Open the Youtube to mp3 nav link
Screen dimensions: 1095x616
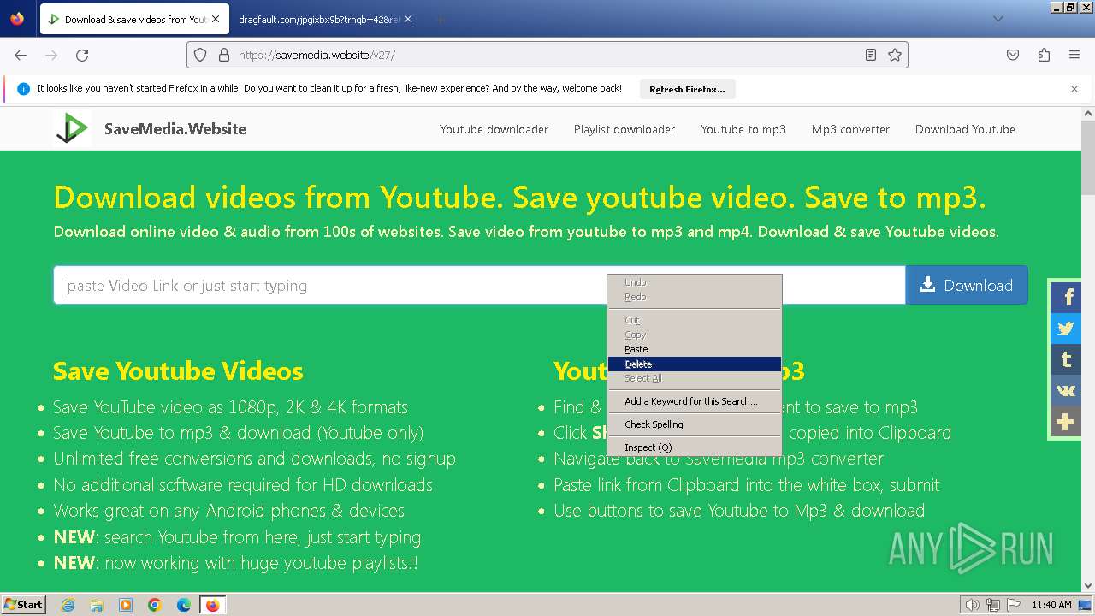[743, 129]
